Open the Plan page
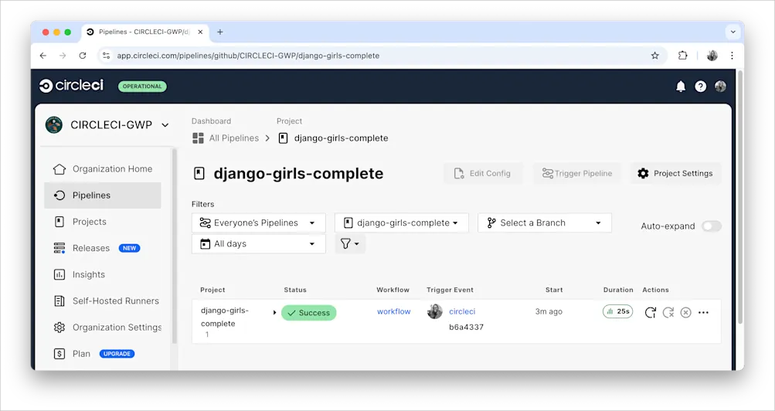 [81, 354]
